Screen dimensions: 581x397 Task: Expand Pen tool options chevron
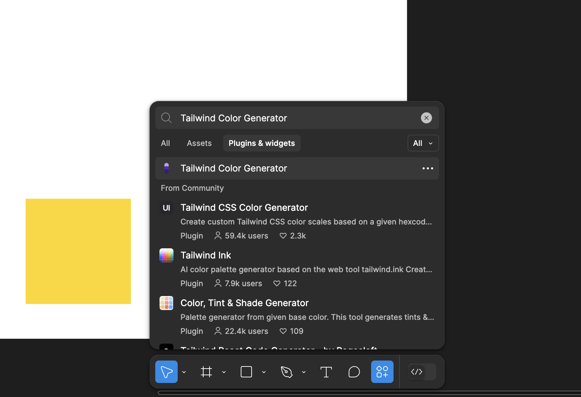coord(304,372)
